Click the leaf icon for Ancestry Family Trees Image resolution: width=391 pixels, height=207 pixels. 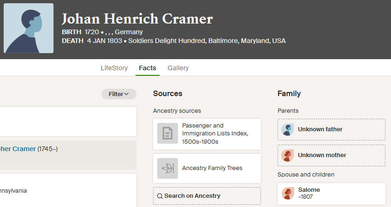[x=167, y=168]
